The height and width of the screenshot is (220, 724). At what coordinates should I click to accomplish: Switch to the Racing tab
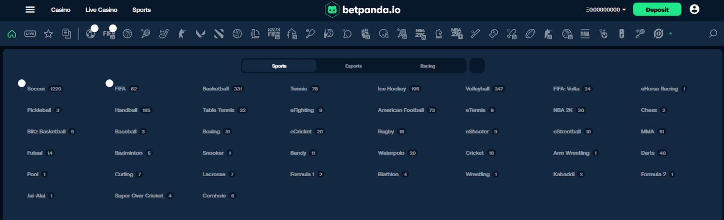coord(428,66)
